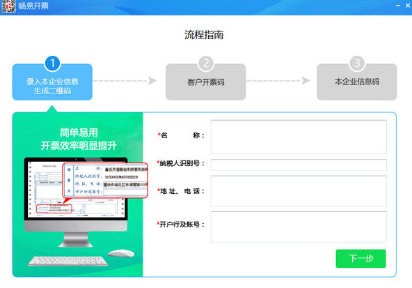Viewport: 412px width, 288px height.
Task: Switch to step 2 客户开票码
Action: tap(205, 82)
